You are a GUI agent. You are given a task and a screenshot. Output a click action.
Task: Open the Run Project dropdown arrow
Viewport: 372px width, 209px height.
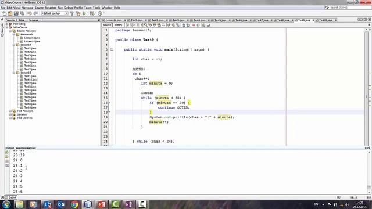(88, 13)
